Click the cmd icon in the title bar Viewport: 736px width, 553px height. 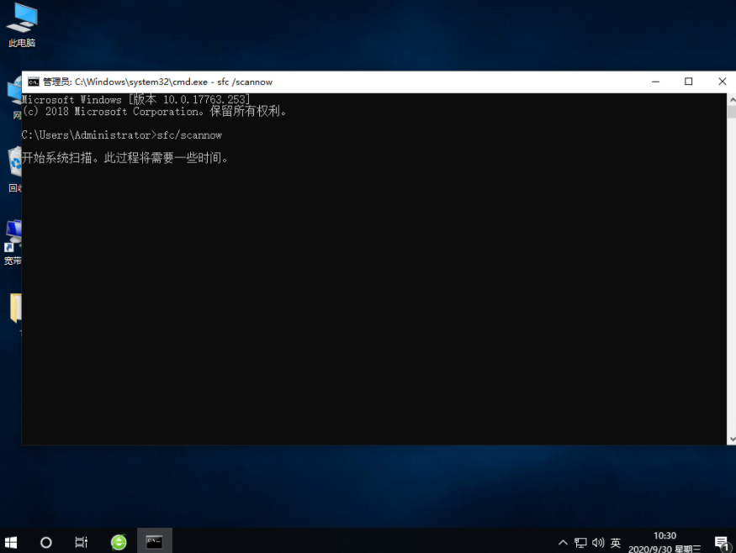point(33,82)
